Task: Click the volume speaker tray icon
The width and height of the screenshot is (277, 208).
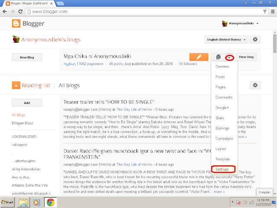Action: pyautogui.click(x=245, y=202)
